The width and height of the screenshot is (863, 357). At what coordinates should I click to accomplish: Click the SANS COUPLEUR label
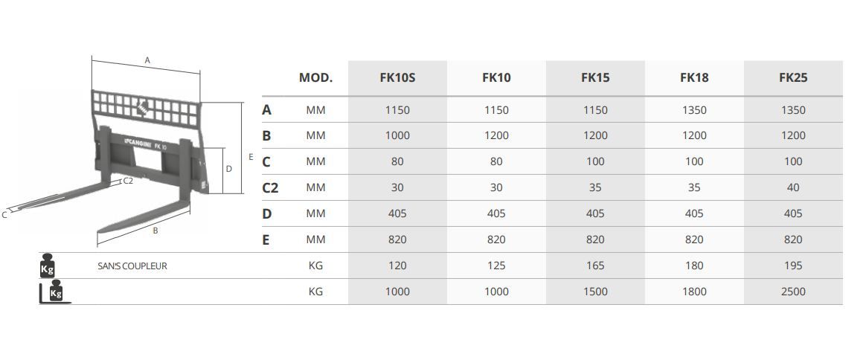tap(132, 266)
